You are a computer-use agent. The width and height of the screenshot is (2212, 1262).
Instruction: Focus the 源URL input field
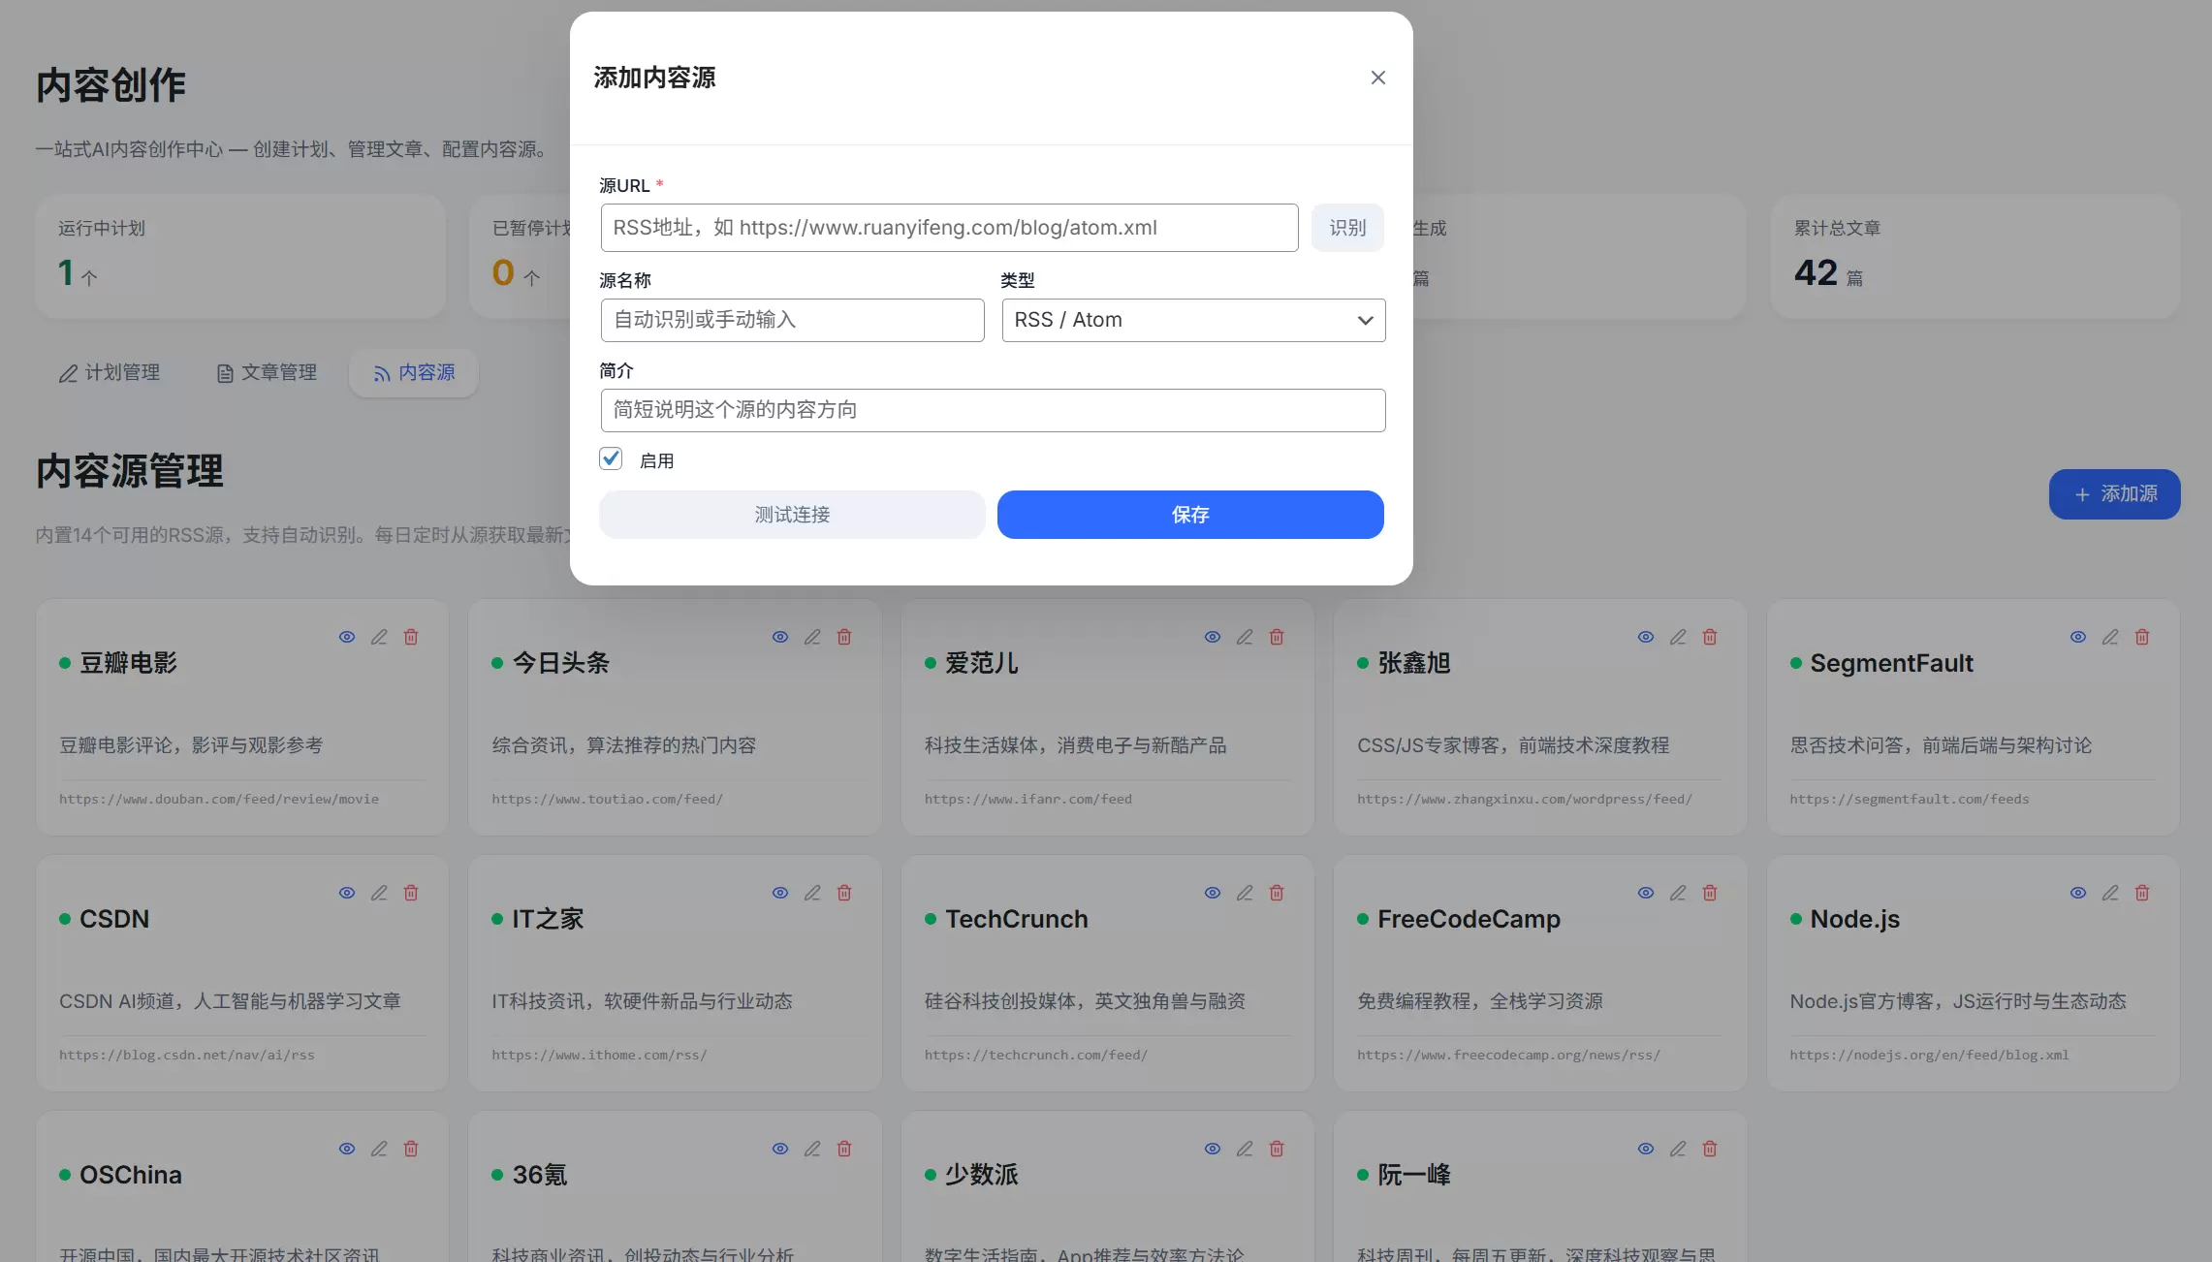coord(949,228)
